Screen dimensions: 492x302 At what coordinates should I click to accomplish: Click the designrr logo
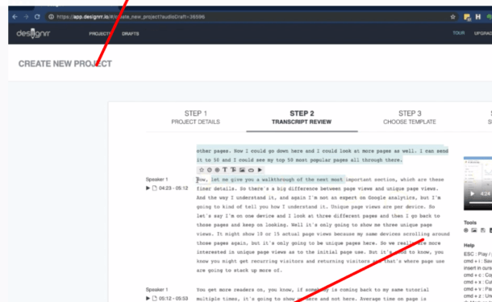click(x=33, y=33)
